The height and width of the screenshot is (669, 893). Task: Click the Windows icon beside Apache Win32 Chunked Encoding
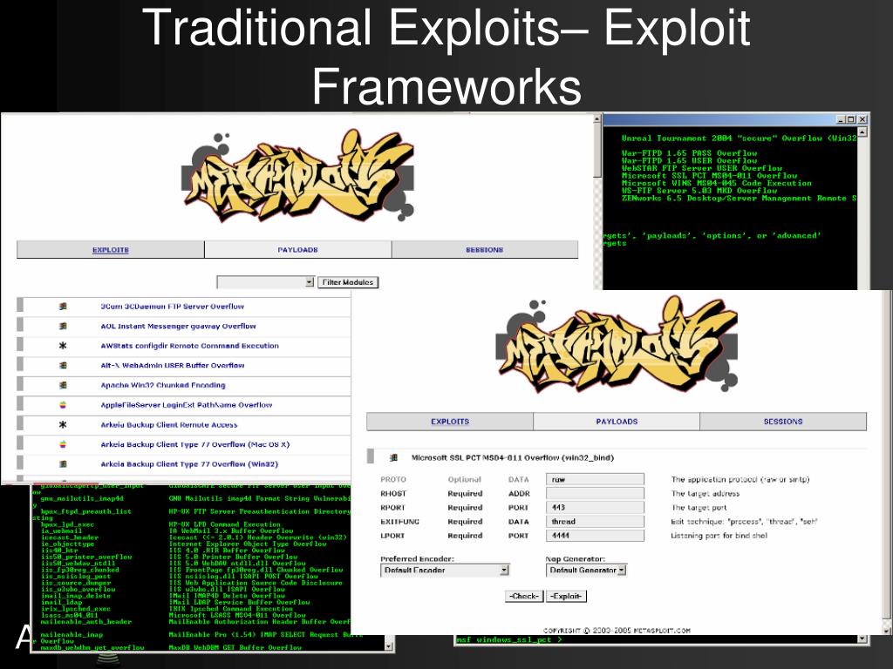tap(63, 385)
